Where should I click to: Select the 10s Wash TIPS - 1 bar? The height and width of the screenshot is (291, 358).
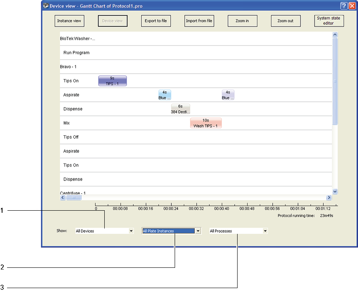pos(206,123)
